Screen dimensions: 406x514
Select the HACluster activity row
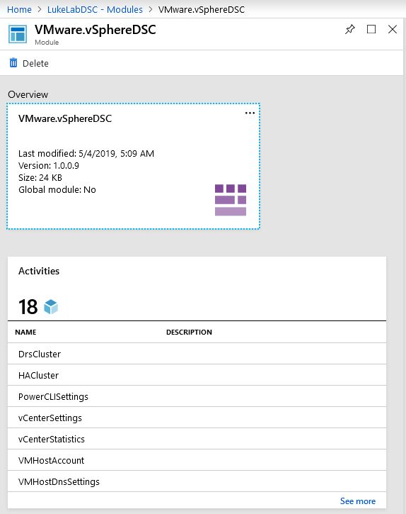point(197,375)
